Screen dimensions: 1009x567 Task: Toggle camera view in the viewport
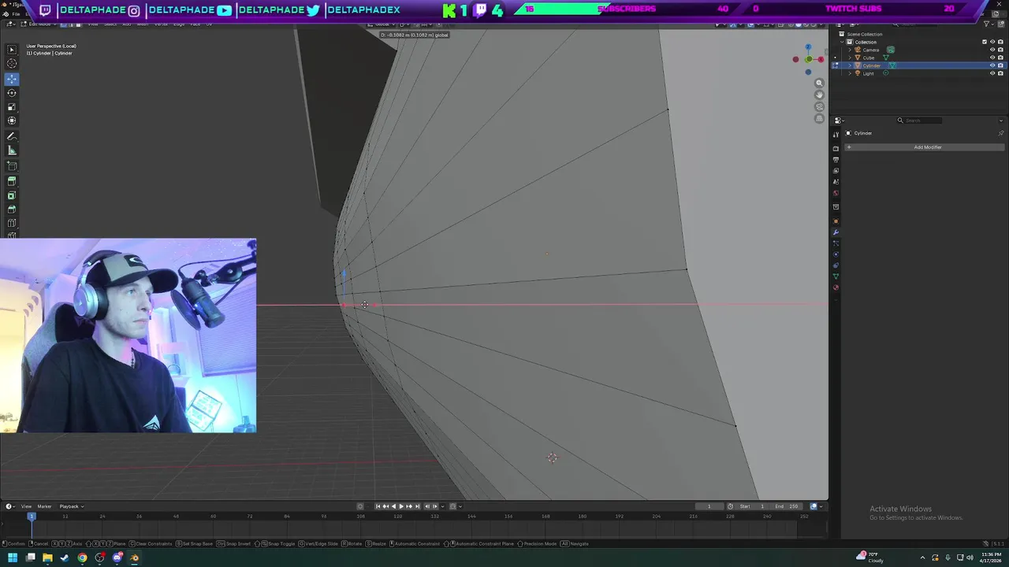pos(819,106)
